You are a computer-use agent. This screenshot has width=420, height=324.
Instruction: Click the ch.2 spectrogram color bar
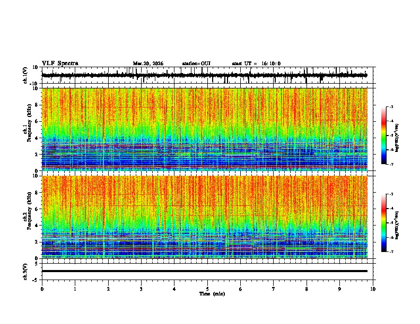click(x=384, y=223)
